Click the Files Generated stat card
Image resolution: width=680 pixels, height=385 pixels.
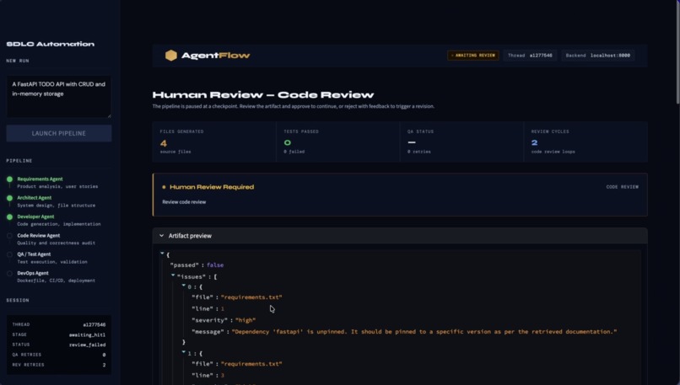(x=214, y=142)
